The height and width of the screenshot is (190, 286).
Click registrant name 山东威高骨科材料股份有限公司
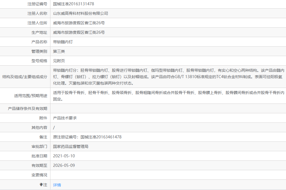tap(80, 13)
